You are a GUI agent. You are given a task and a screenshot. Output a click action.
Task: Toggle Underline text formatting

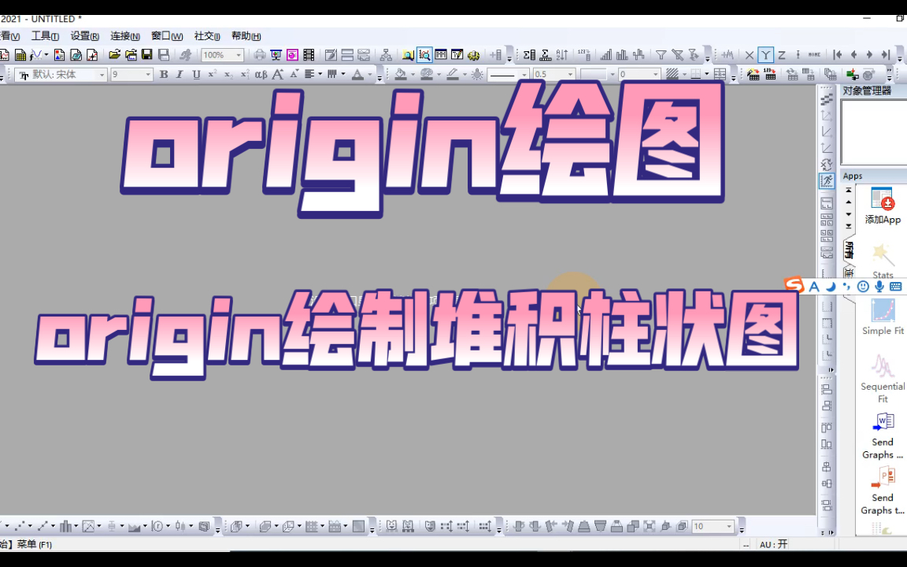coord(196,73)
